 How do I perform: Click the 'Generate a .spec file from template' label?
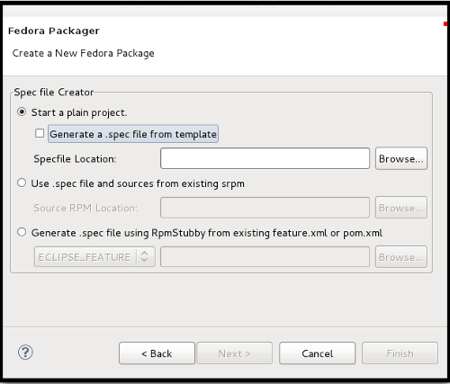(133, 134)
